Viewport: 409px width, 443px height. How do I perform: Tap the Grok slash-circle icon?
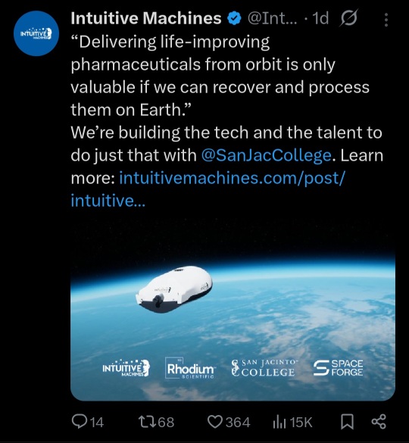point(349,18)
